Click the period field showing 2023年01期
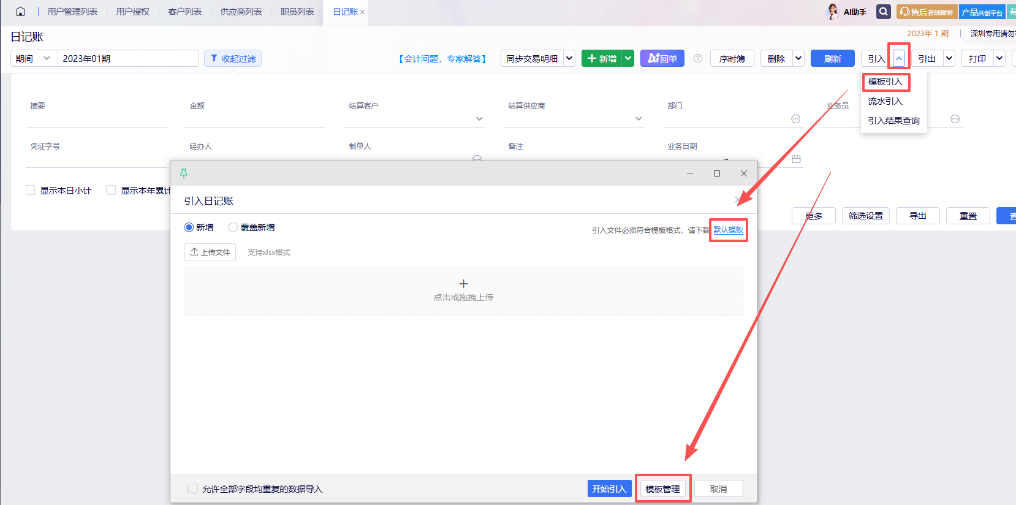Screen dimensions: 1016x505 (128, 58)
